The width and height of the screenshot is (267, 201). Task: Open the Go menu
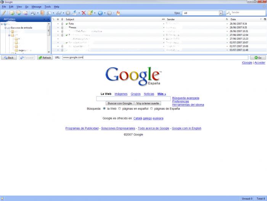point(27,6)
